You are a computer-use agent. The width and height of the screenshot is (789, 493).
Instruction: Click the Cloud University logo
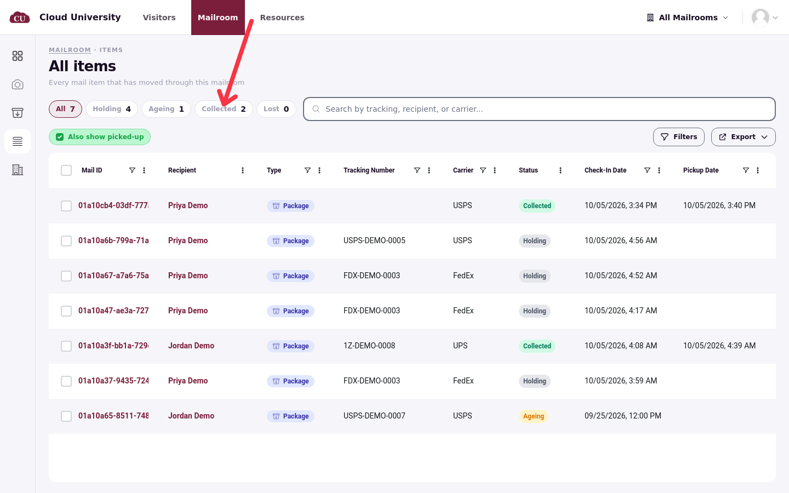[x=20, y=18]
